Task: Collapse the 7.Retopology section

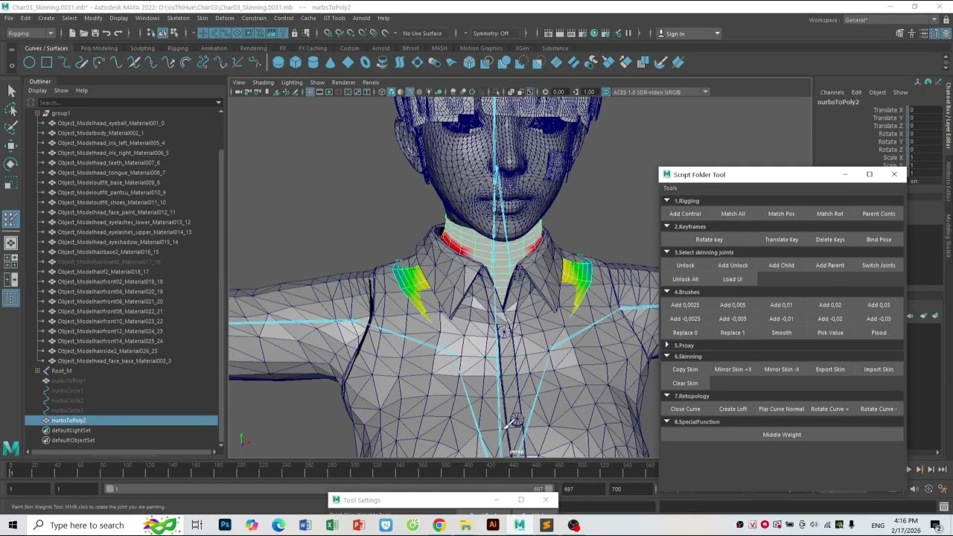Action: point(667,396)
